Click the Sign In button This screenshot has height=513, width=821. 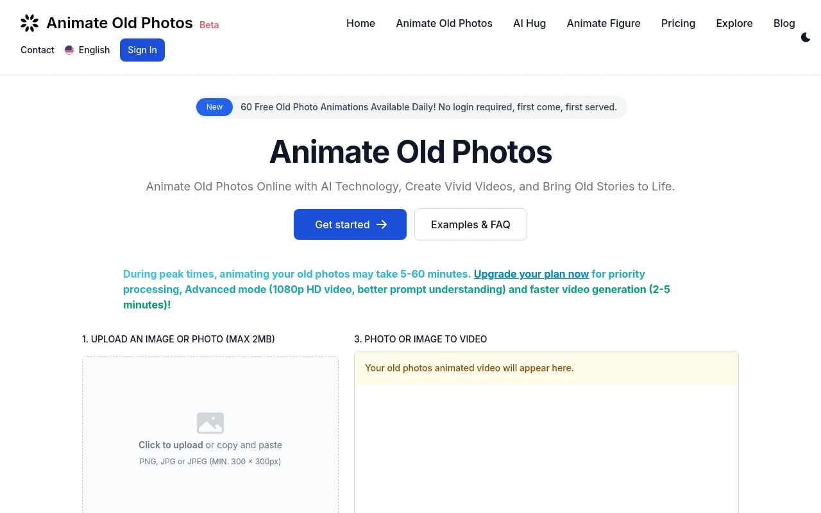tap(142, 49)
